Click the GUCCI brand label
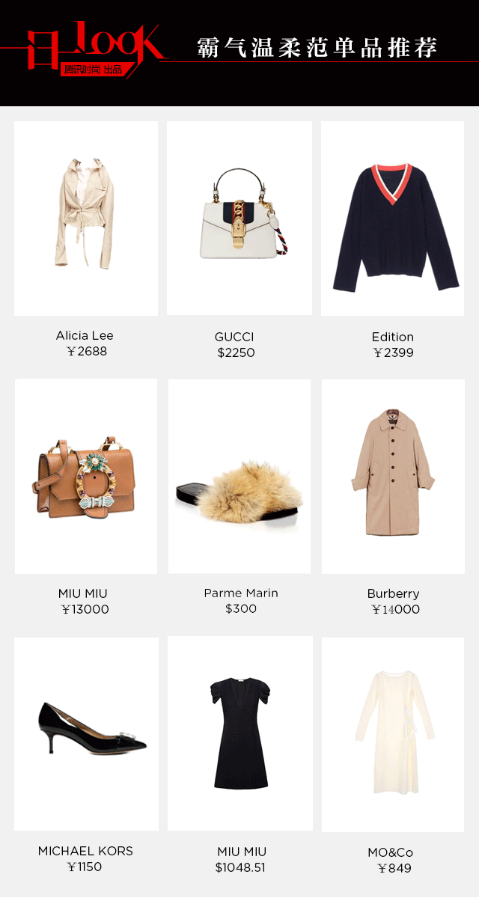Viewport: 479px width, 898px height. click(x=234, y=337)
